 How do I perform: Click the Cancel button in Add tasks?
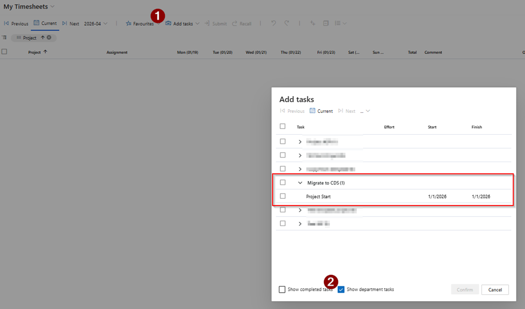pos(495,289)
